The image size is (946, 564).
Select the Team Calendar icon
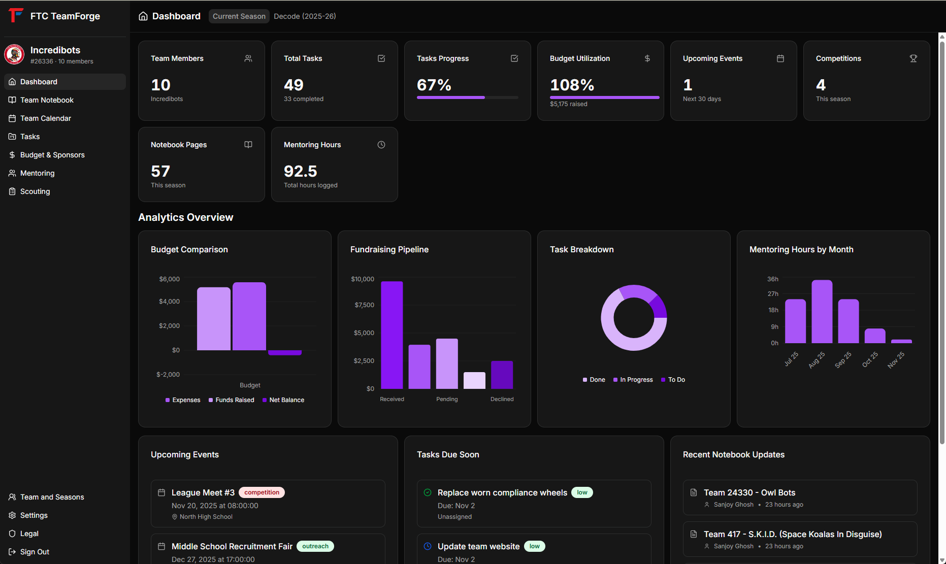click(12, 118)
